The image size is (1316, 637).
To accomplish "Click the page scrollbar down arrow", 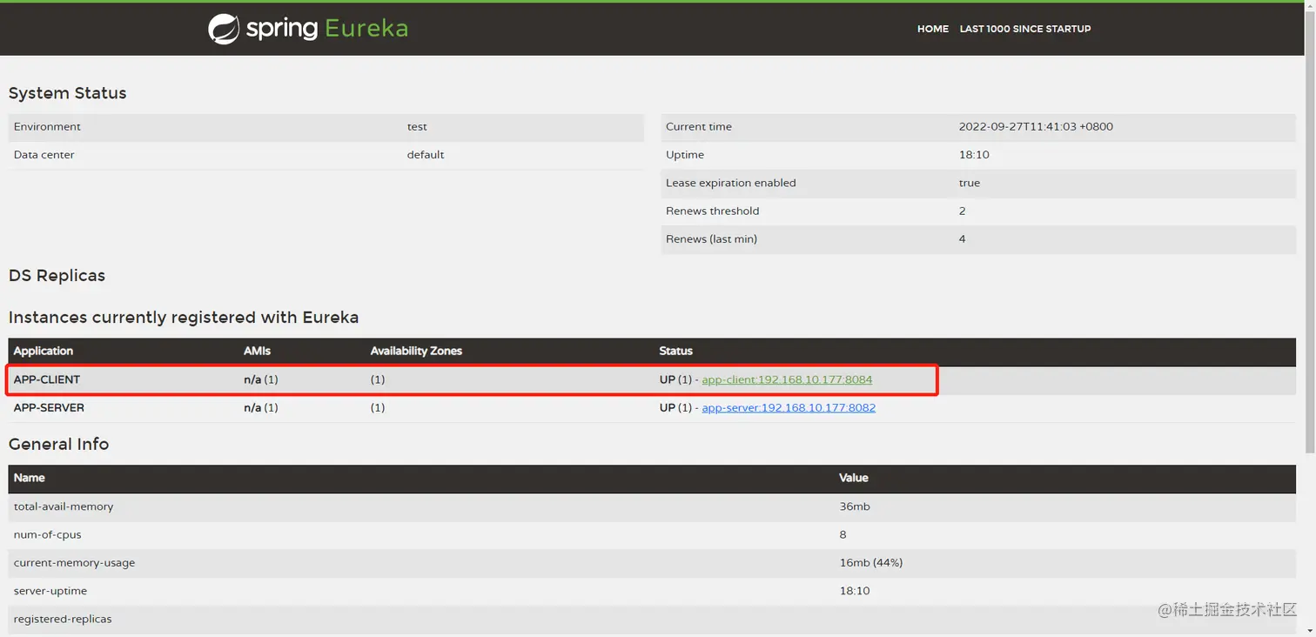I will 1311,630.
